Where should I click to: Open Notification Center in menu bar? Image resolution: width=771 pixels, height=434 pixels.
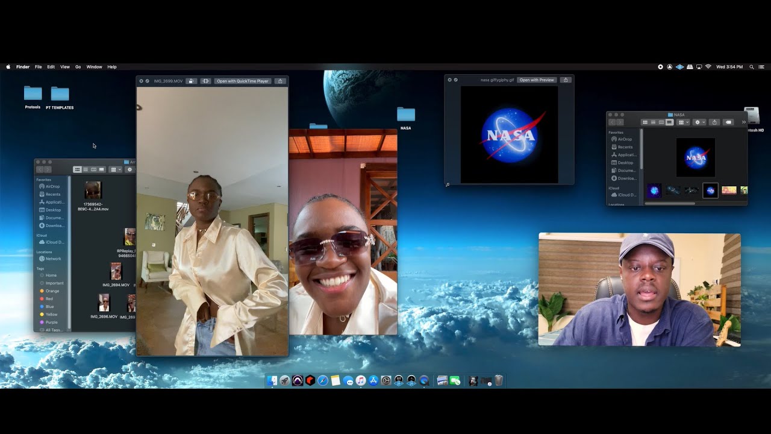761,67
